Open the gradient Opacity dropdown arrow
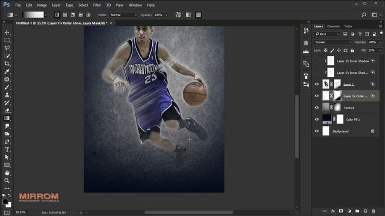 [x=166, y=15]
